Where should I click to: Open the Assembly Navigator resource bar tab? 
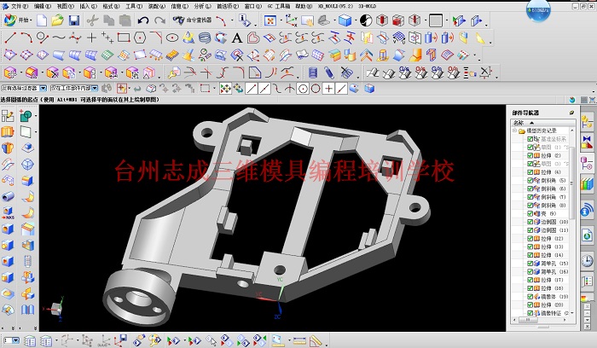point(587,122)
